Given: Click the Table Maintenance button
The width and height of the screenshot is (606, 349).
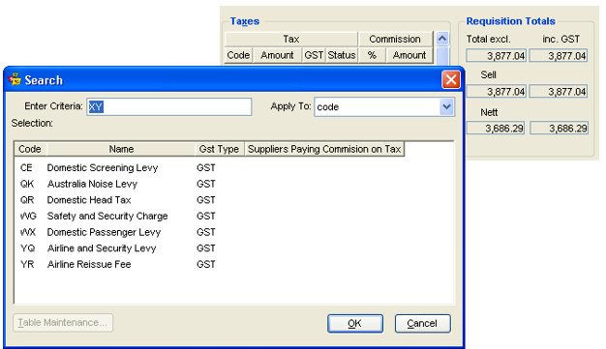Looking at the screenshot, I should 63,322.
